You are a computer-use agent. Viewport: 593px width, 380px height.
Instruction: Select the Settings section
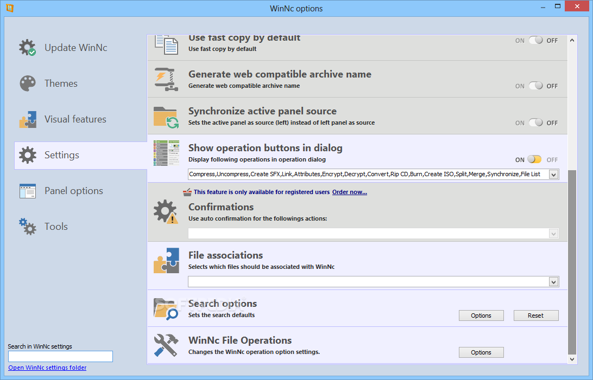point(80,155)
